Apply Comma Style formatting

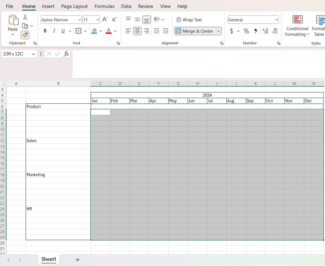pos(255,30)
